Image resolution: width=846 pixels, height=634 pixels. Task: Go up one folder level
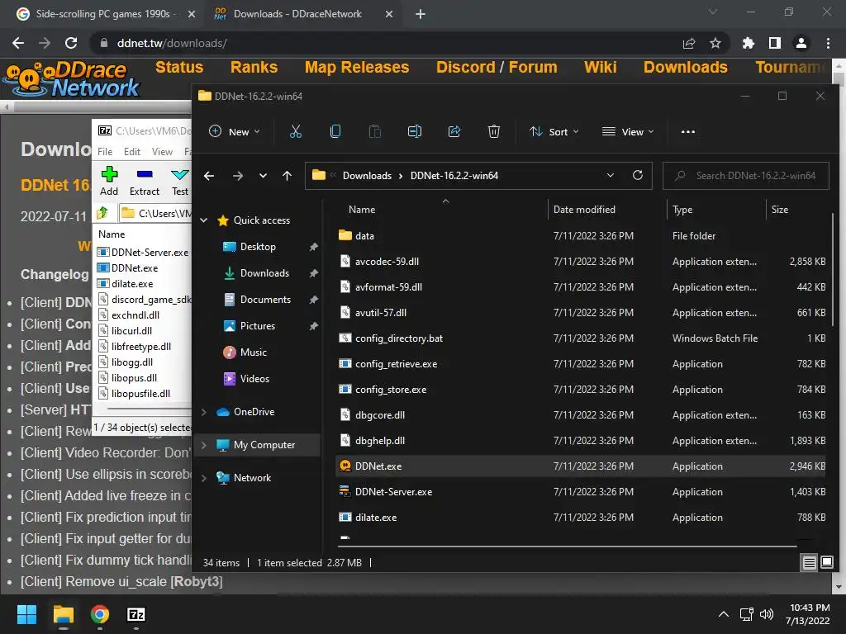[287, 176]
